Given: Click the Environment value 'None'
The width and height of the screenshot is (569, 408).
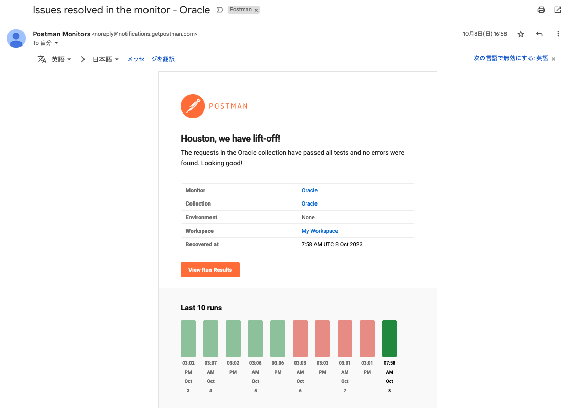Looking at the screenshot, I should (x=308, y=217).
